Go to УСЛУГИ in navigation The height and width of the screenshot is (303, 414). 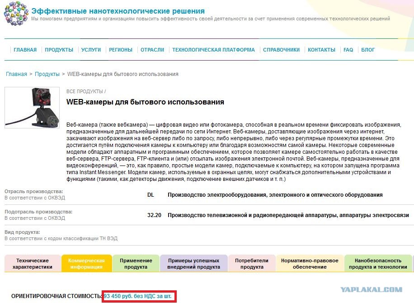(91, 50)
